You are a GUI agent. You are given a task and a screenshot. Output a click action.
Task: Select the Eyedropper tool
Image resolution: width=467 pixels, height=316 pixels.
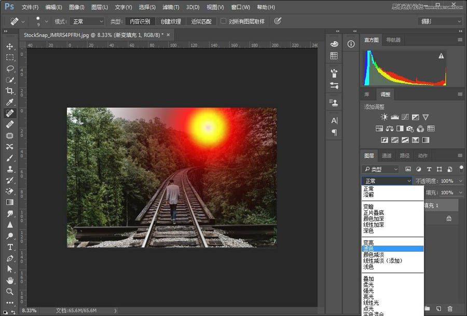pyautogui.click(x=10, y=102)
